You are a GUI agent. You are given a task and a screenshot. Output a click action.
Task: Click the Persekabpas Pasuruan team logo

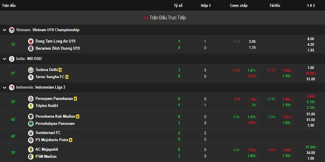[x=31, y=124]
